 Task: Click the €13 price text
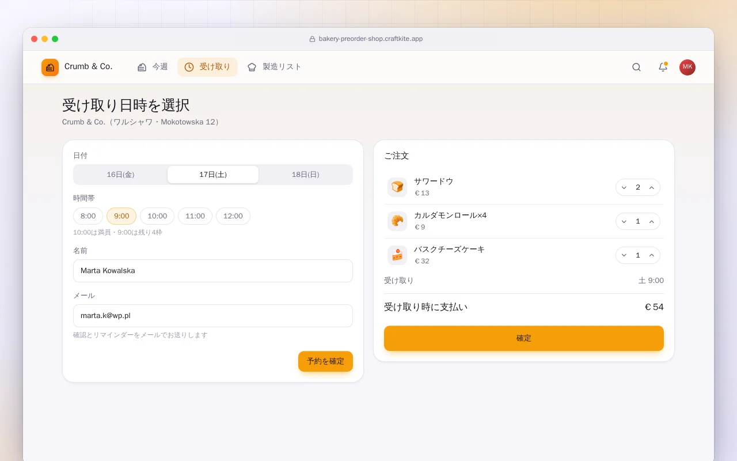(x=422, y=193)
